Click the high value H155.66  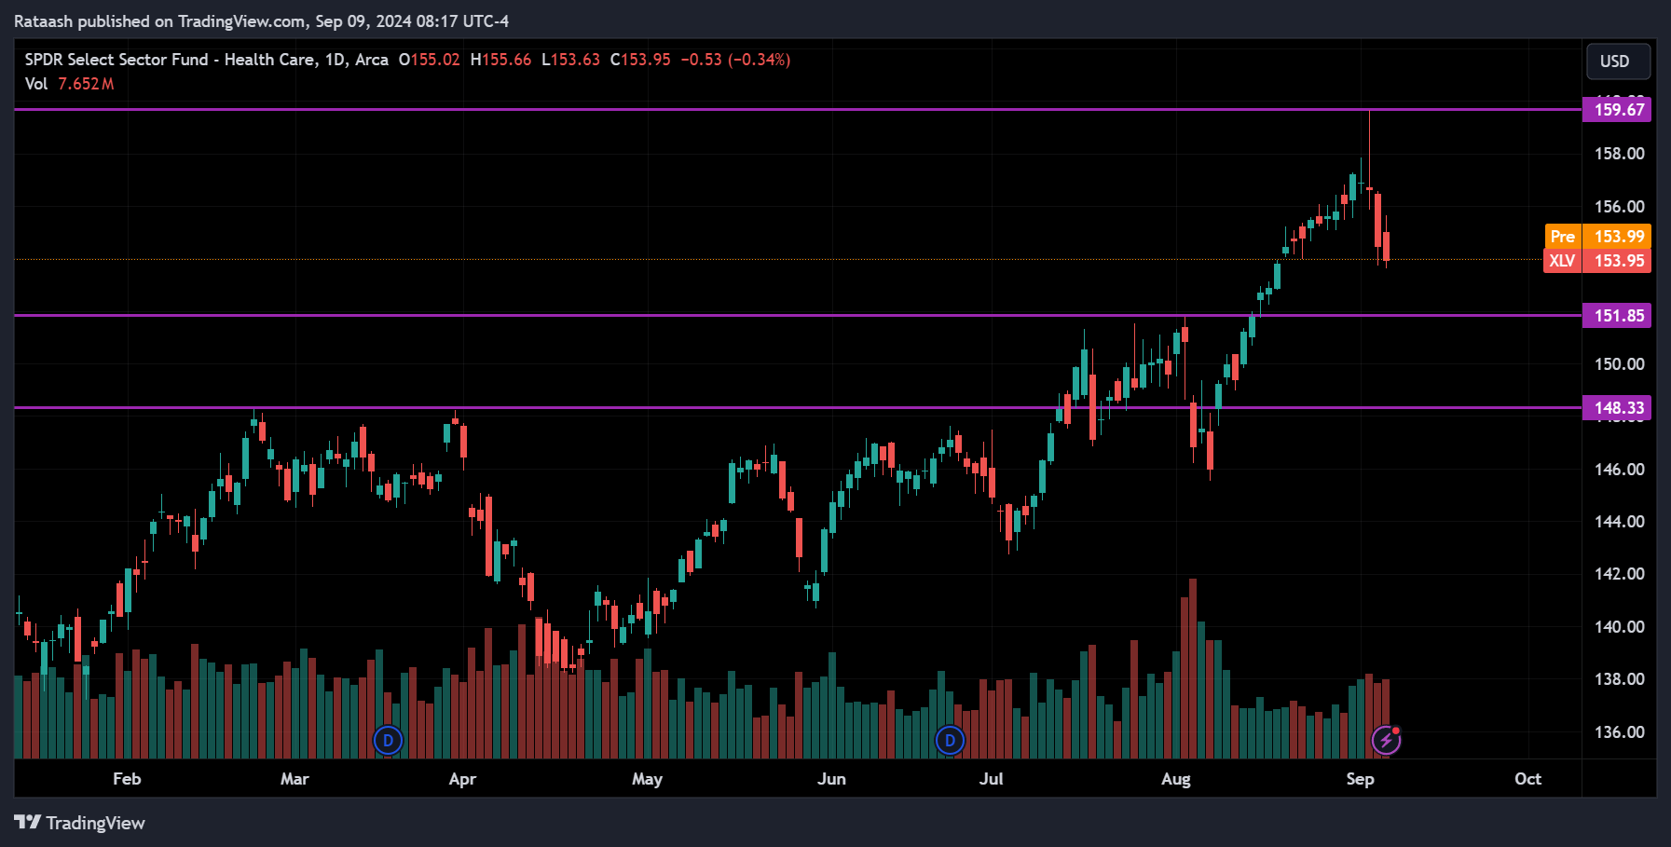pos(500,60)
